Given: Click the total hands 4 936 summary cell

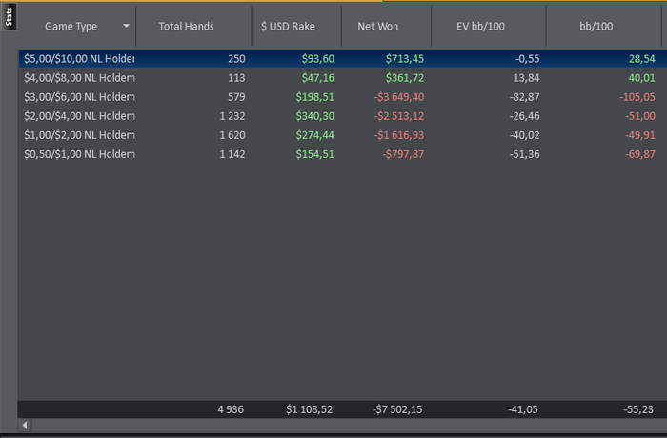Looking at the screenshot, I should point(231,409).
